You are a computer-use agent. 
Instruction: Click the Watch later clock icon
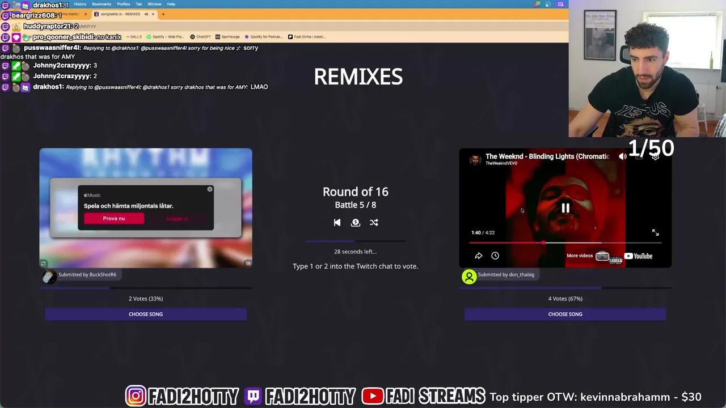pyautogui.click(x=495, y=256)
